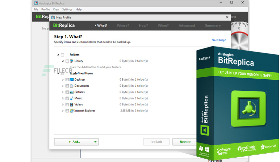Screen dimensions: 280x162
Task: Click 'Click the Add button to add your folders'
Action: coord(95,67)
